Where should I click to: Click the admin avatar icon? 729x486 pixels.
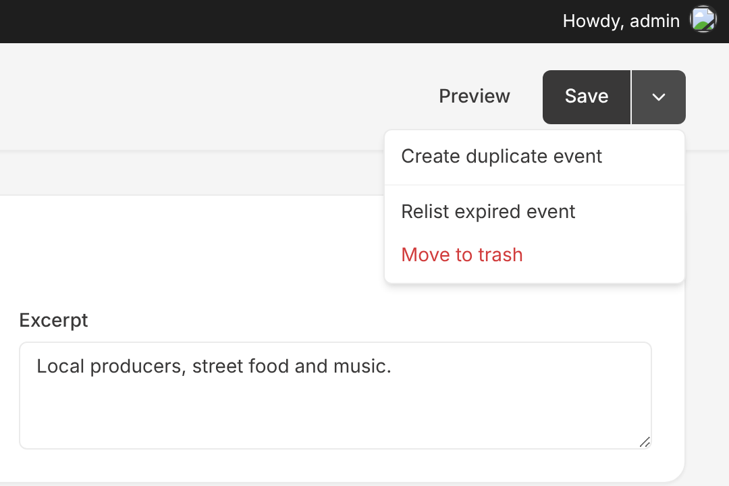(x=703, y=20)
